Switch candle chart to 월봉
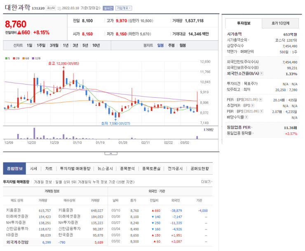 click(x=183, y=45)
